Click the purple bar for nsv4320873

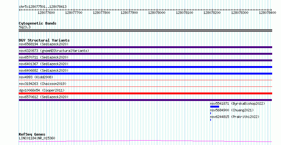coord(145,54)
